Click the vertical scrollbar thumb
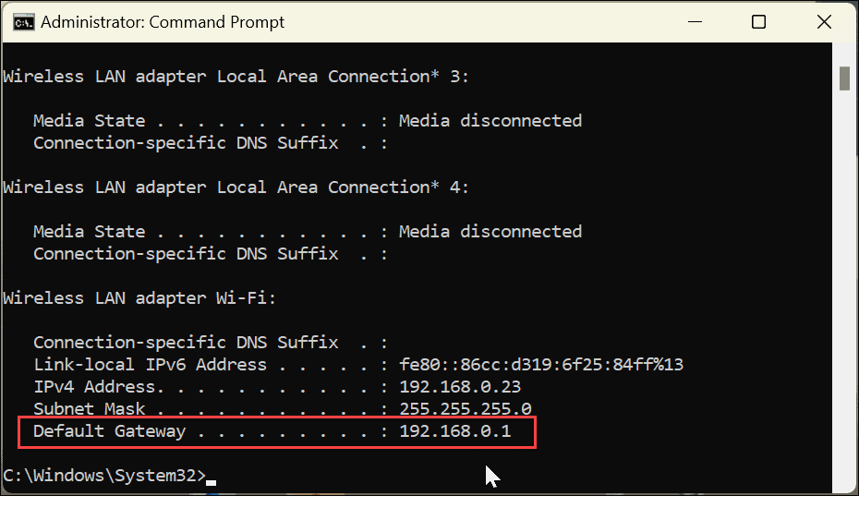Image resolution: width=859 pixels, height=508 pixels. point(844,79)
